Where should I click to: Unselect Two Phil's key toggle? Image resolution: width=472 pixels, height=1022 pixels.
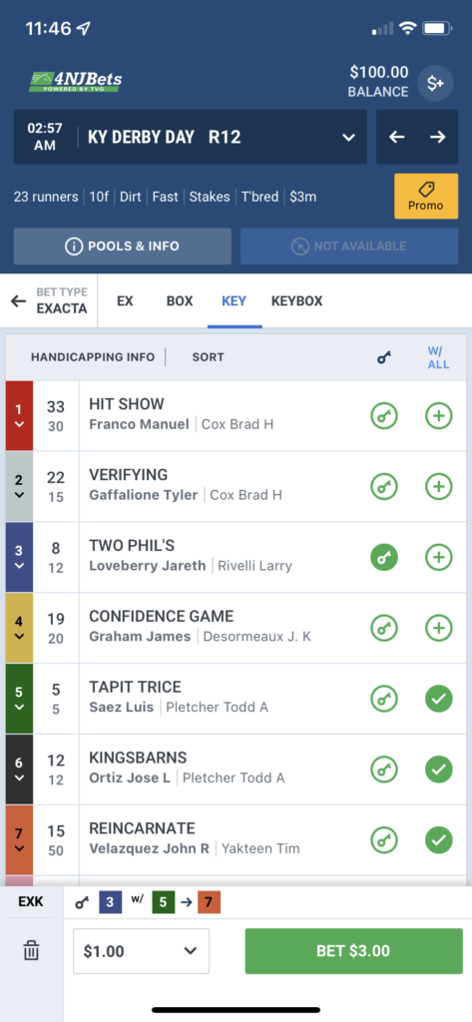tap(384, 557)
